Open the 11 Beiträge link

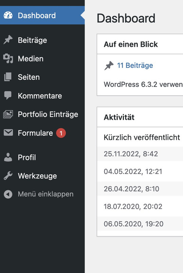pos(135,66)
